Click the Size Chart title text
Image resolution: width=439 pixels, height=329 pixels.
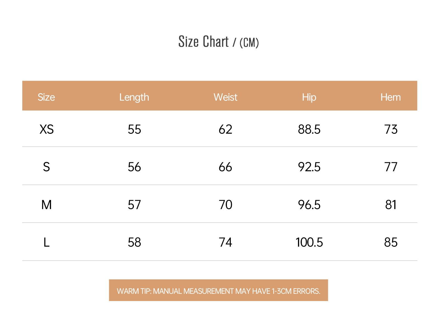click(x=218, y=42)
